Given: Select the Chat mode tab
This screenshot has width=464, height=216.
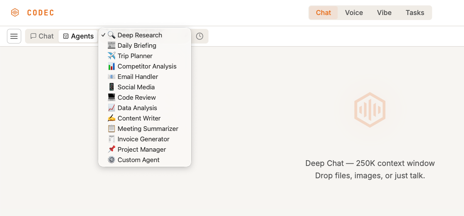Looking at the screenshot, I should click(x=323, y=13).
